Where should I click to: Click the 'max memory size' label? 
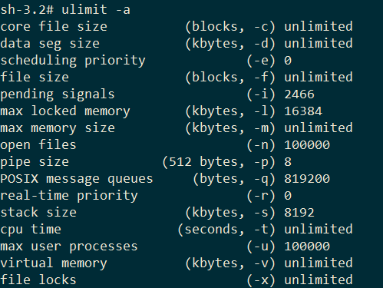(x=58, y=128)
